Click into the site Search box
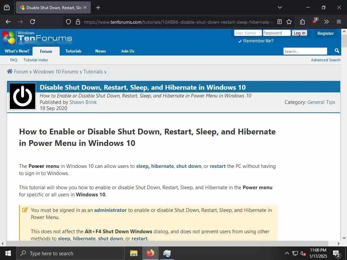Screen dimensions: 347x260 [305, 51]
